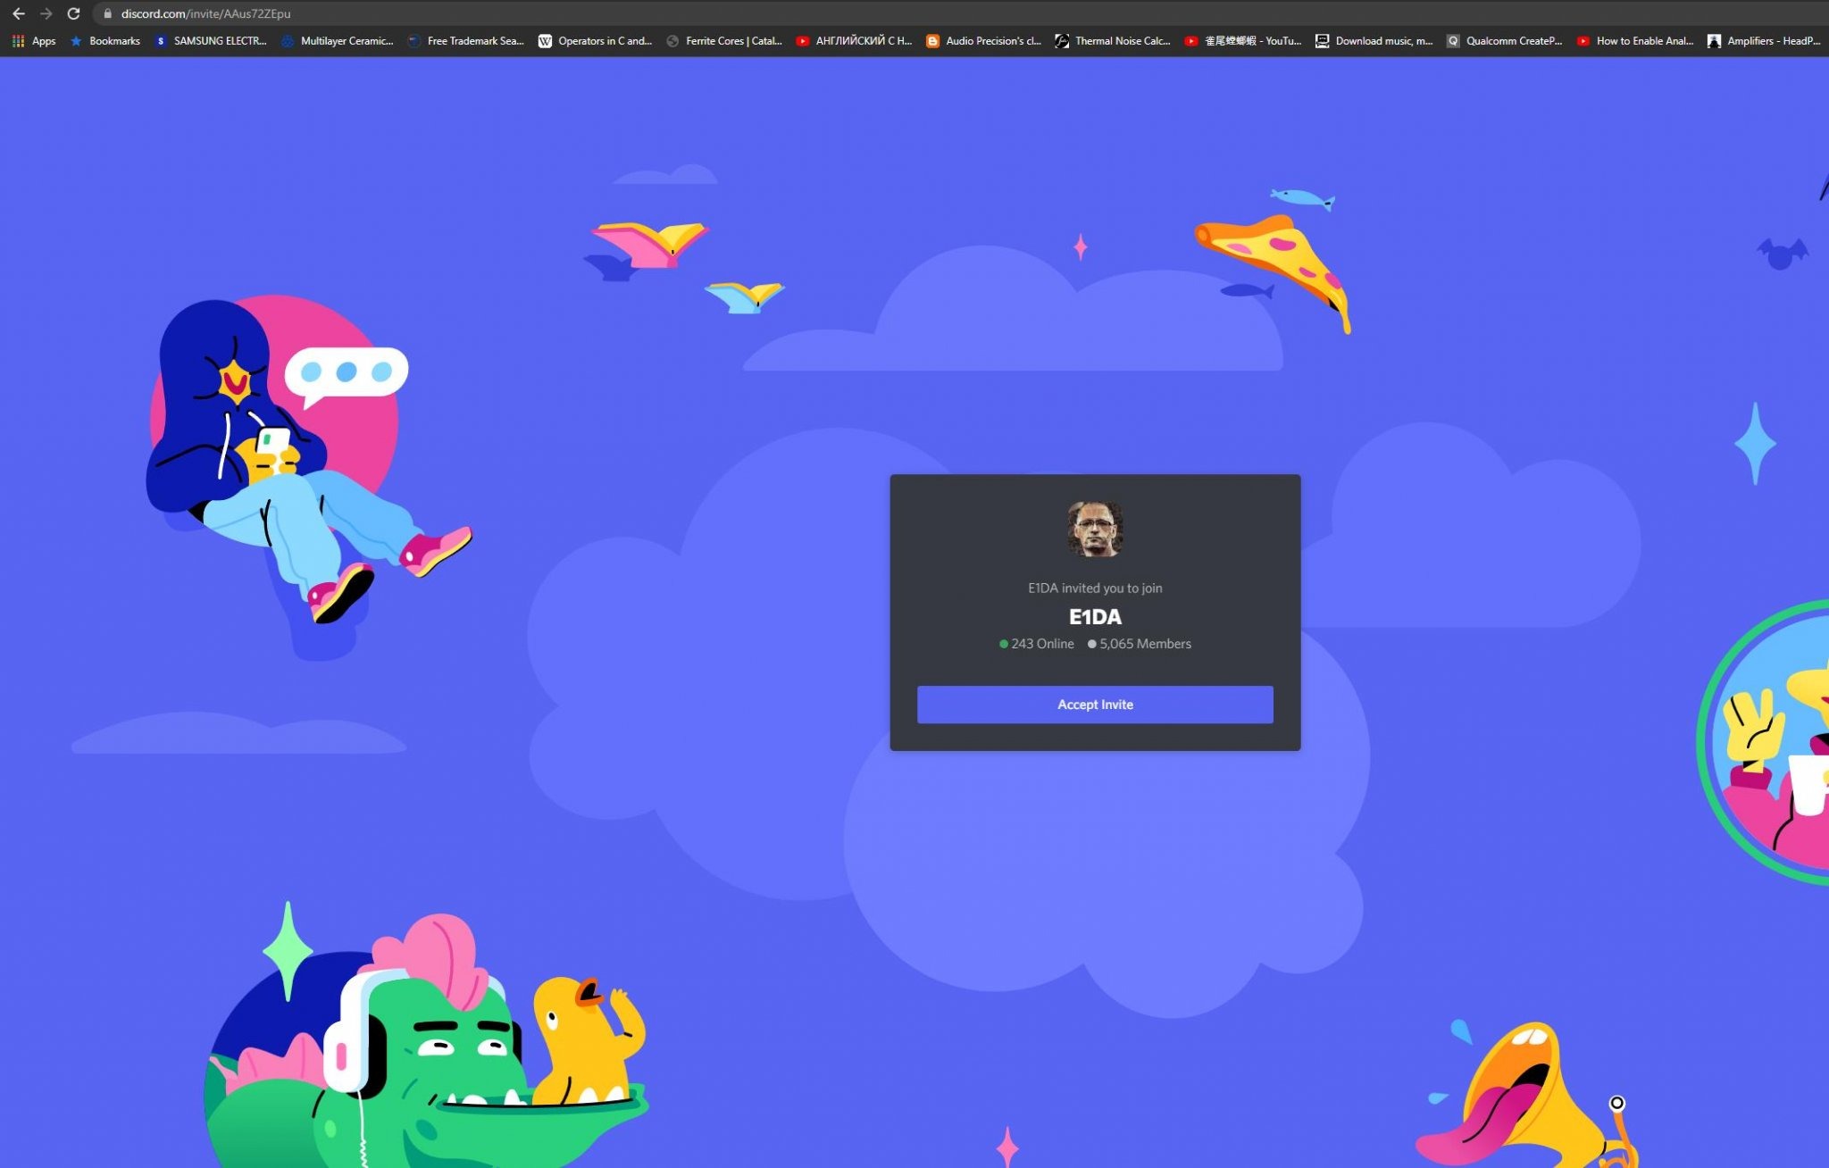Reload the page with the refresh icon
This screenshot has width=1829, height=1168.
[x=74, y=13]
